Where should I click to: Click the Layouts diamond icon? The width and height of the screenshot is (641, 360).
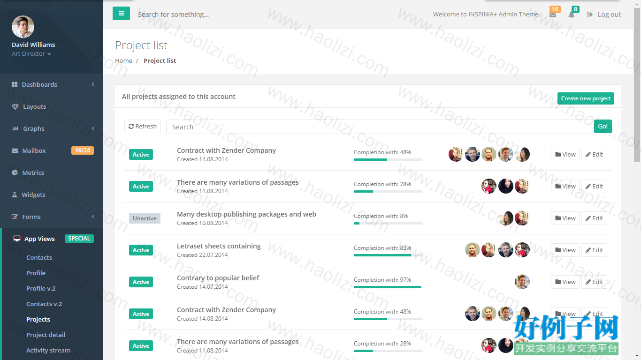point(15,106)
